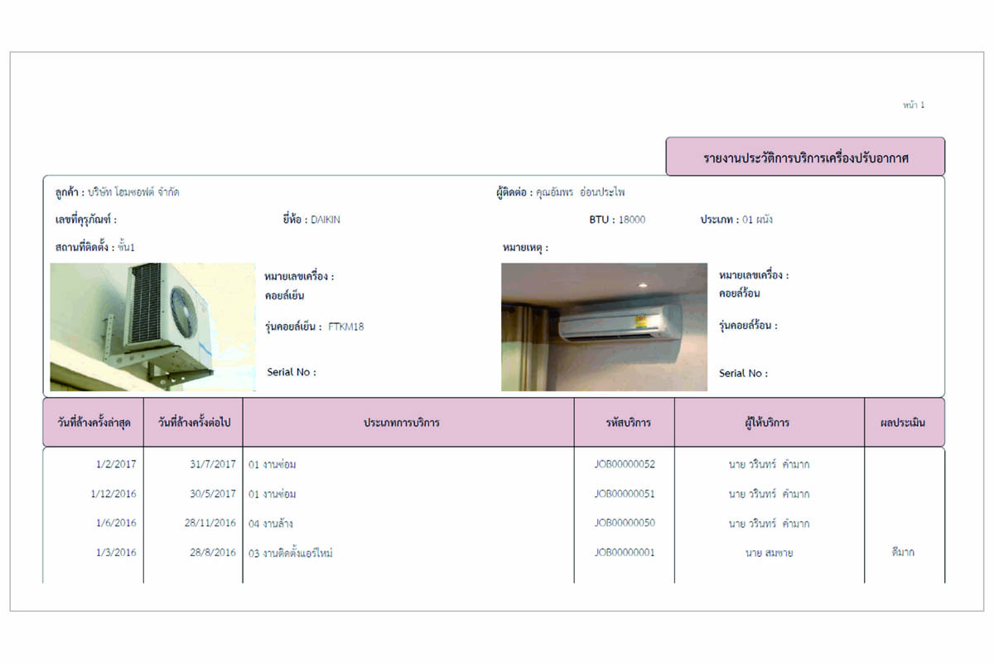Open the outdoor unit photo on the left
Viewport: 994px width, 663px height.
point(153,327)
